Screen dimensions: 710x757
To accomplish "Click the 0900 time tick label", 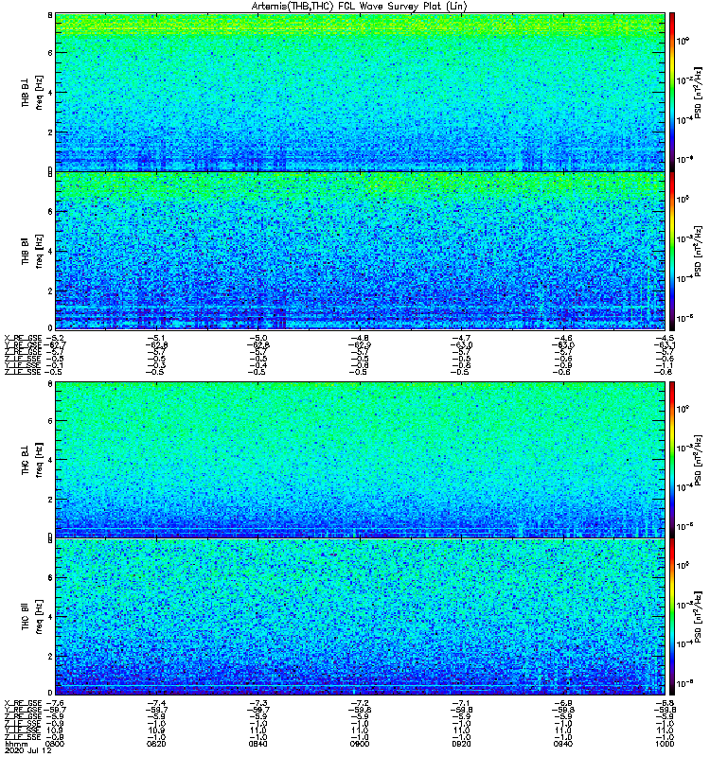I will pyautogui.click(x=360, y=744).
